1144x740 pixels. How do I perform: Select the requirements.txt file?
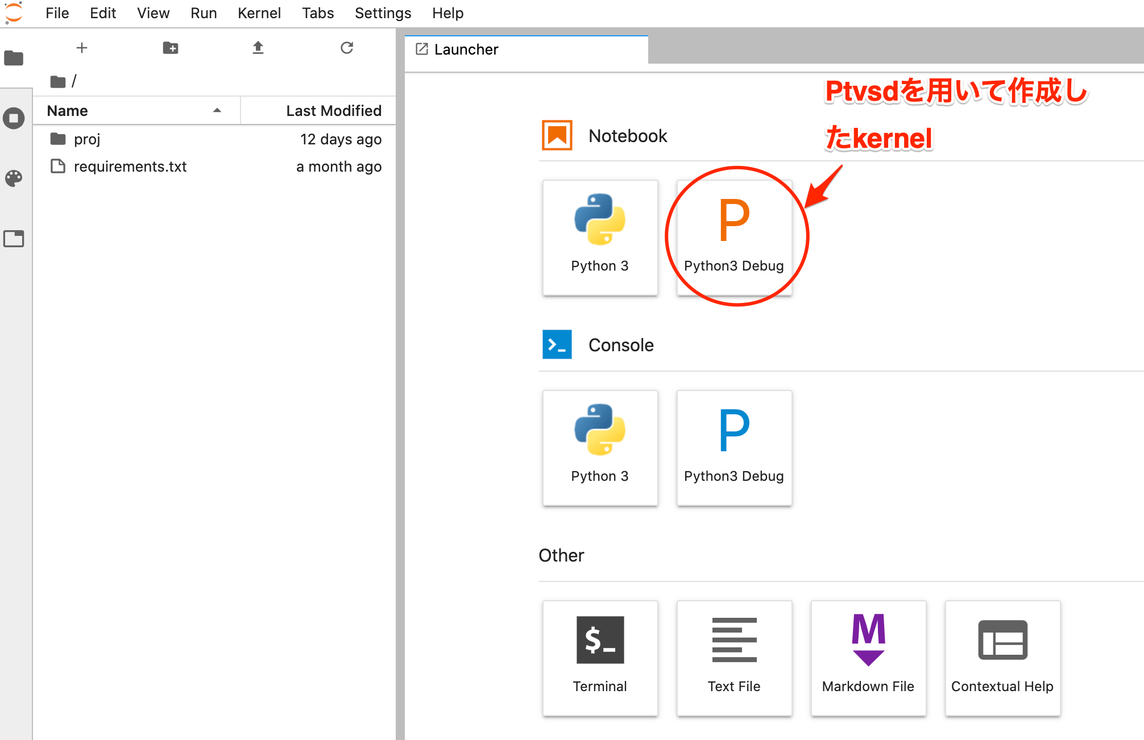[130, 167]
